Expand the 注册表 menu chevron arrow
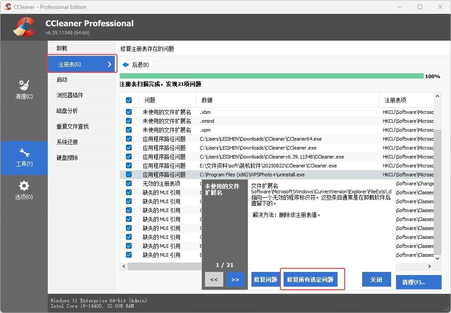Viewport: 451px width, 313px height. (x=109, y=64)
